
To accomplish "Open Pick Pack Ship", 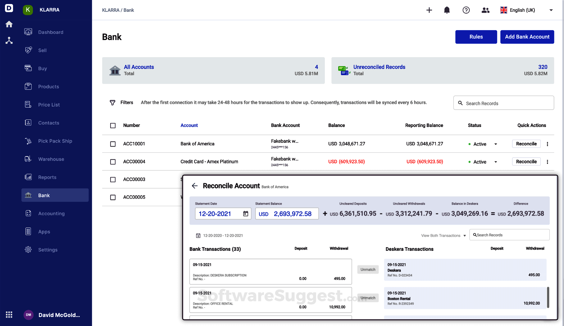I will click(x=55, y=141).
